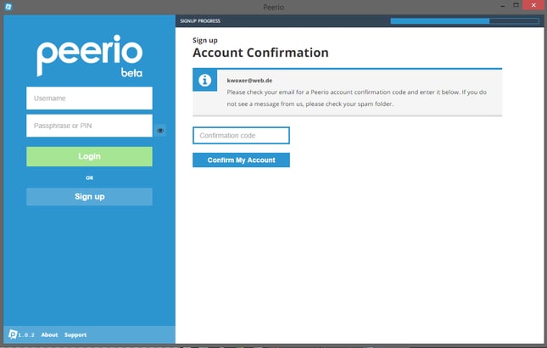Click the version number 1.0.2

coord(26,335)
